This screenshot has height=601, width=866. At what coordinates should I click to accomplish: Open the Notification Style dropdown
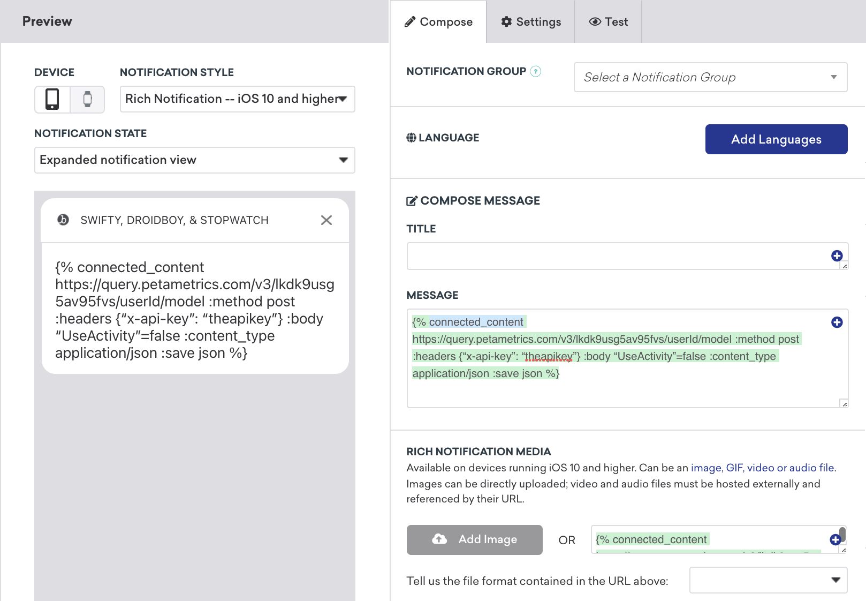click(237, 99)
